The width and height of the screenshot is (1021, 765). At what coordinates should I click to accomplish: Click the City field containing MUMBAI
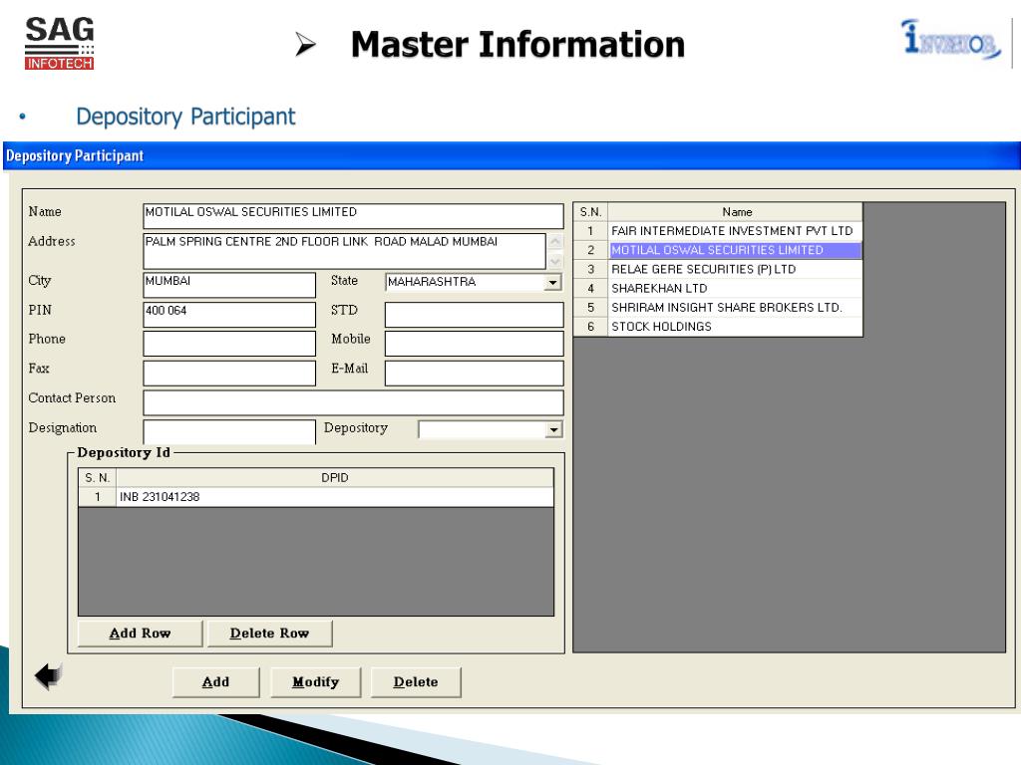click(x=229, y=285)
